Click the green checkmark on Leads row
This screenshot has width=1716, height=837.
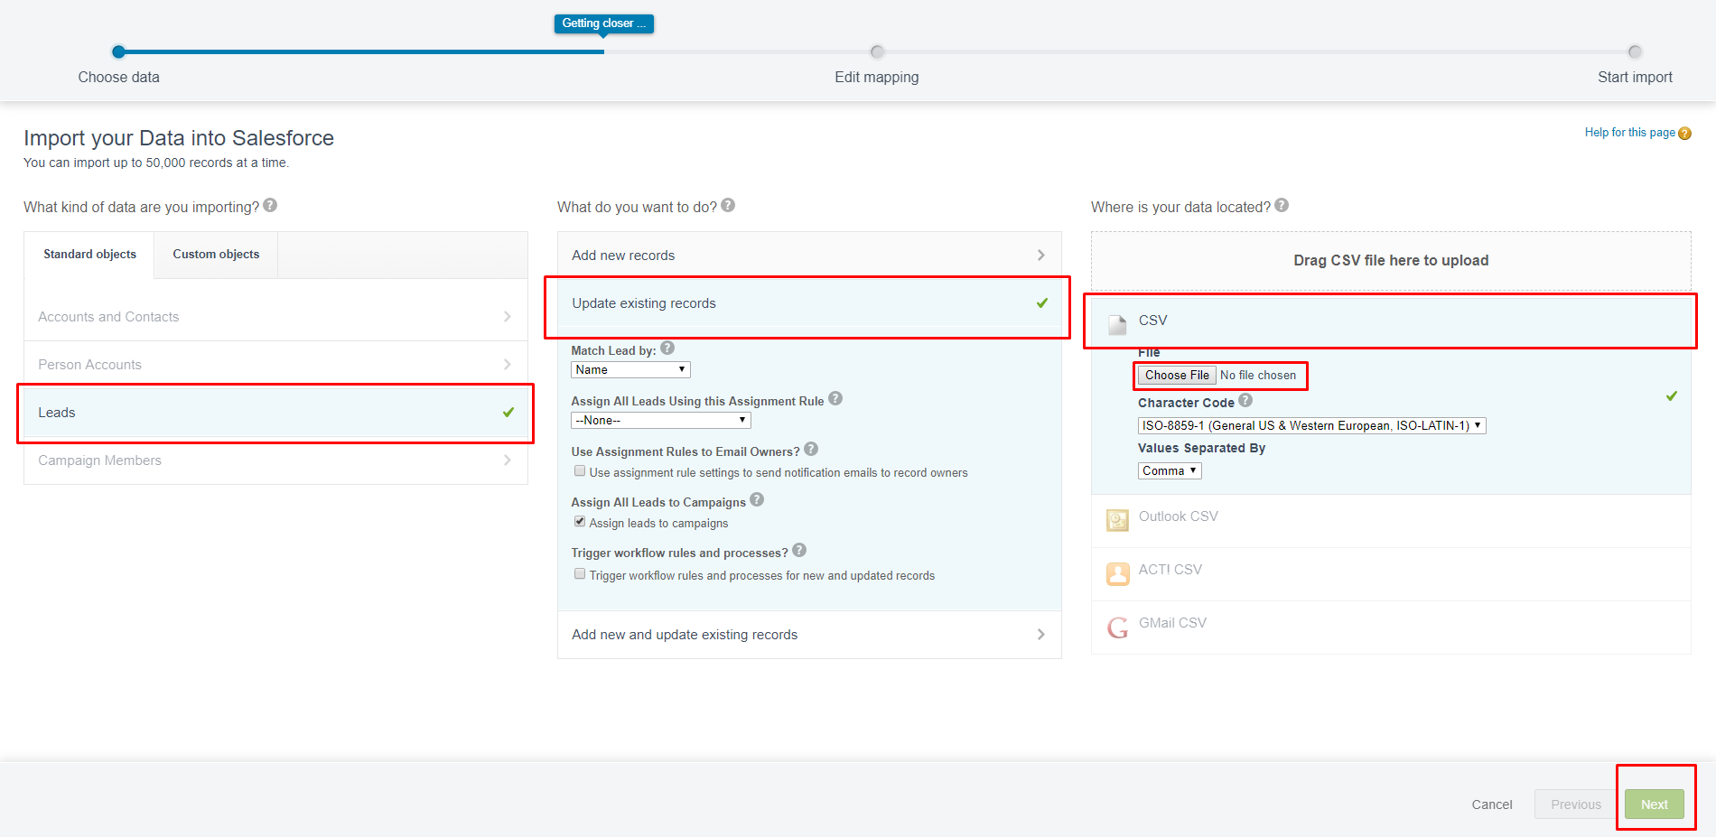[508, 413]
